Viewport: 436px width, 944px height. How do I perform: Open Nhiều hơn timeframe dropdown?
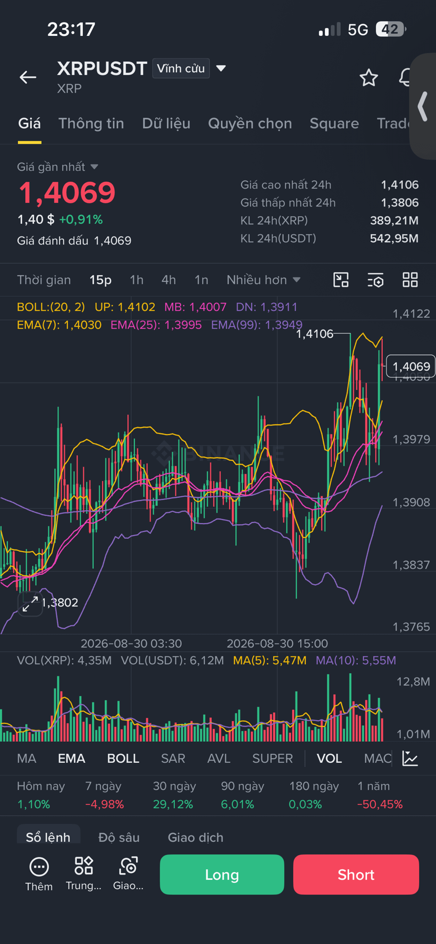tap(263, 280)
